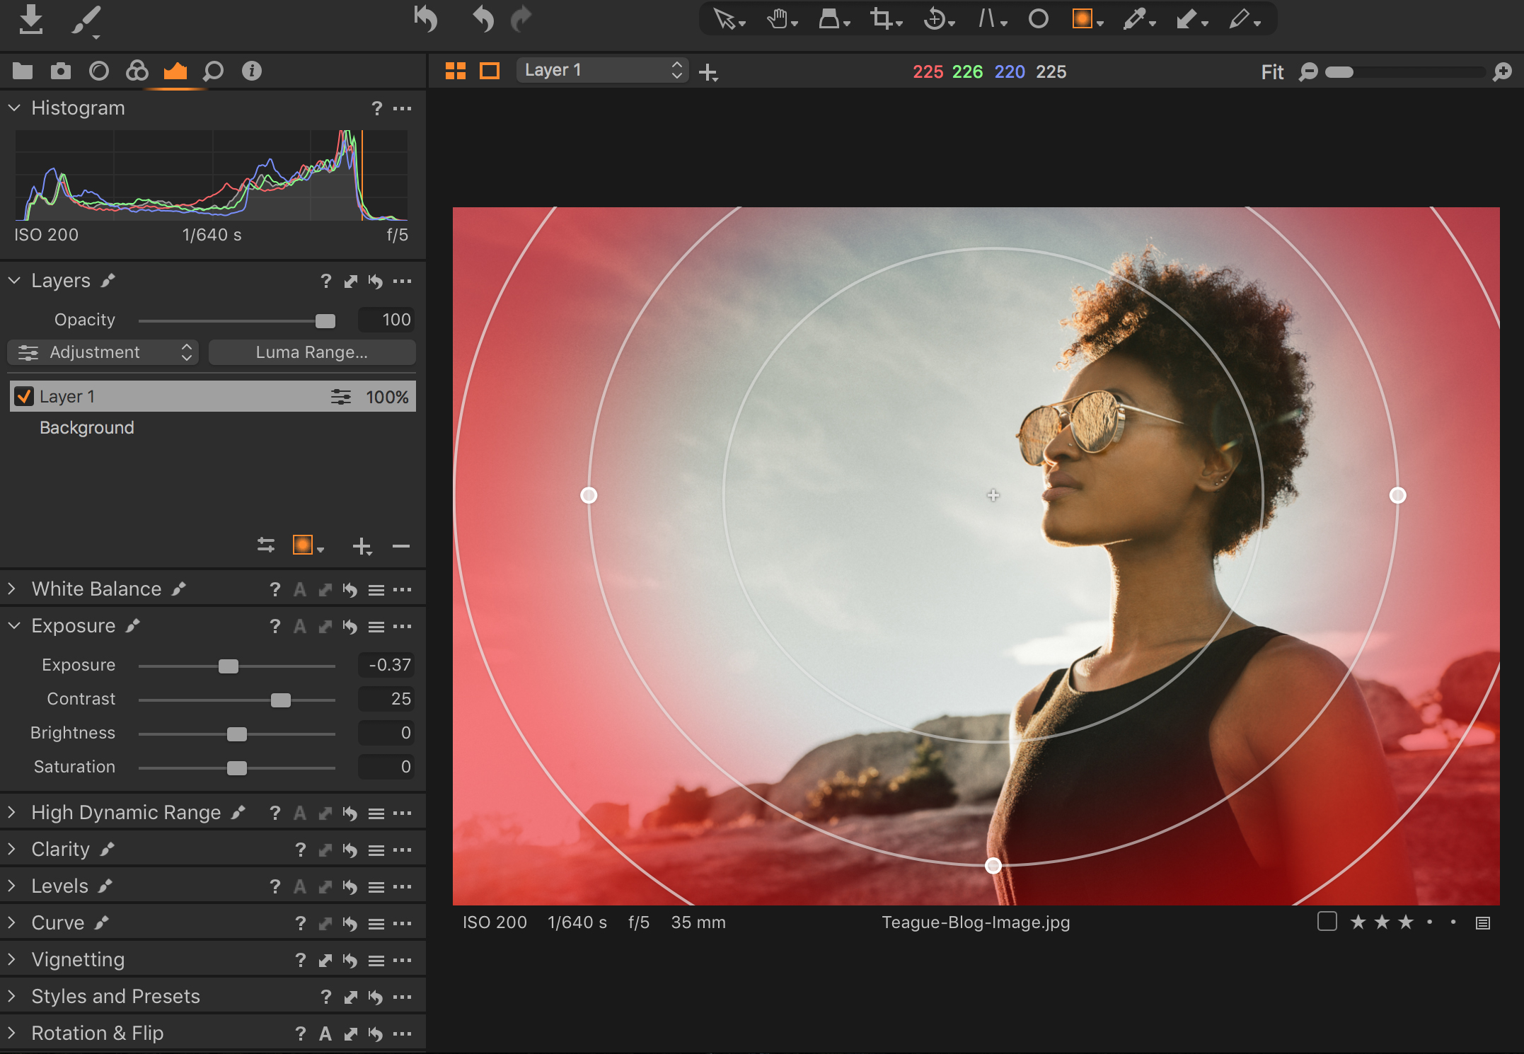This screenshot has width=1524, height=1054.
Task: Switch to single image view
Action: click(x=490, y=71)
